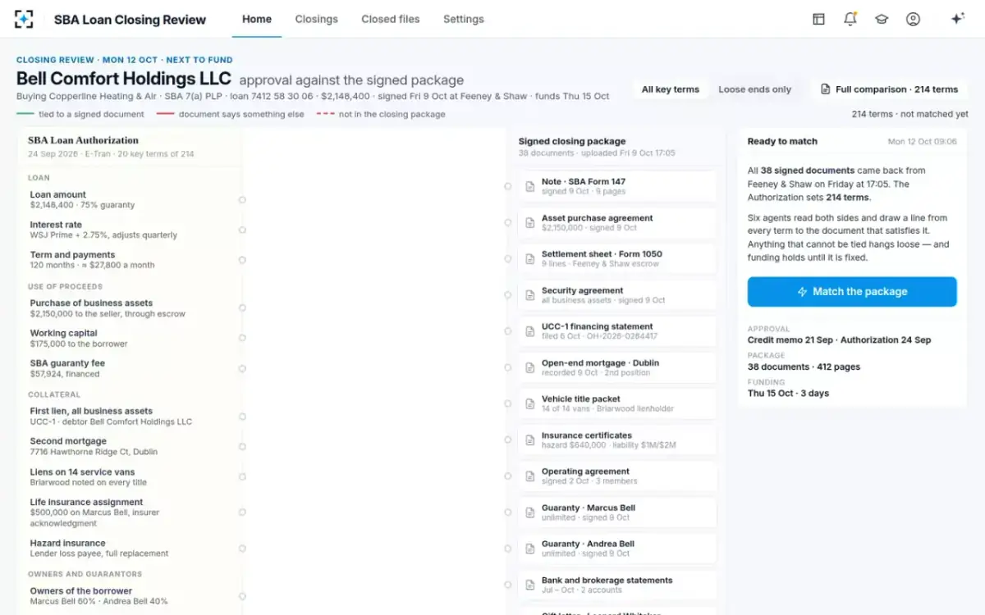Select the Working capital term

coord(131,339)
